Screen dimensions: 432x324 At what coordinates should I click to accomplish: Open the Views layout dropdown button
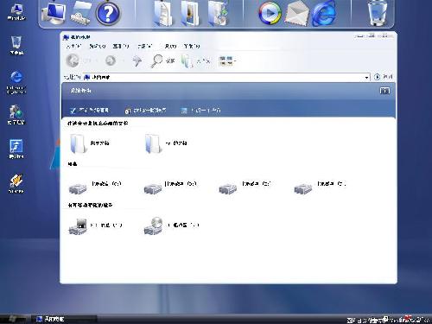pos(227,60)
